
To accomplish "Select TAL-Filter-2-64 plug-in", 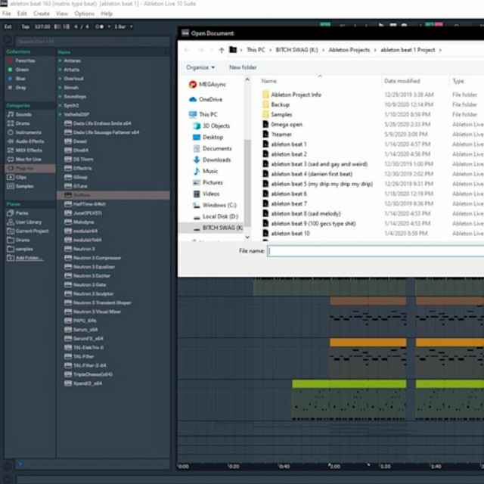I will point(89,365).
